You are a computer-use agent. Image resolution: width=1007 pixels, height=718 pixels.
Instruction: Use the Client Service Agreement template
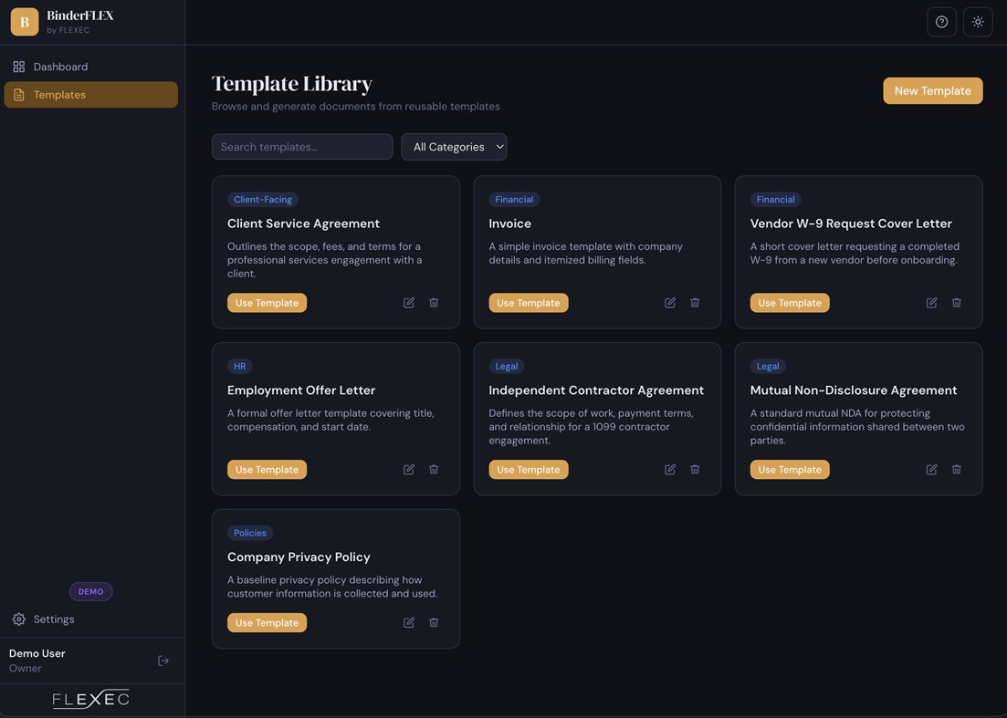pos(267,303)
